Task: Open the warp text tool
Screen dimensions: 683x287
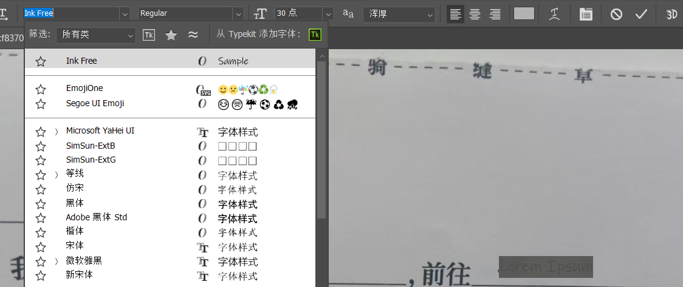Action: point(554,14)
